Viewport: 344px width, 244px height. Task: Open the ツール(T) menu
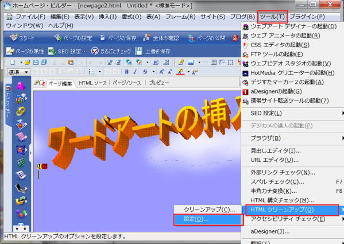272,17
